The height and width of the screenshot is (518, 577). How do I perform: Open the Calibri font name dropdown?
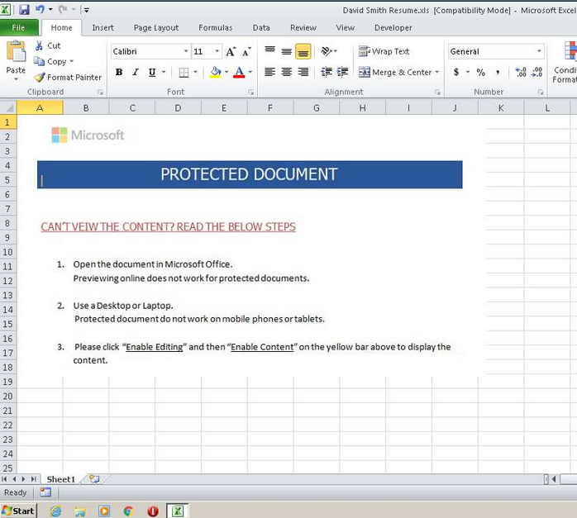click(x=186, y=51)
